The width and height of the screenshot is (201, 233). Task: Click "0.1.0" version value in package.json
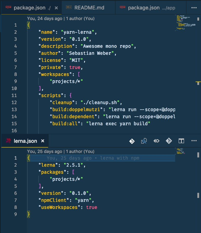[x=79, y=39]
